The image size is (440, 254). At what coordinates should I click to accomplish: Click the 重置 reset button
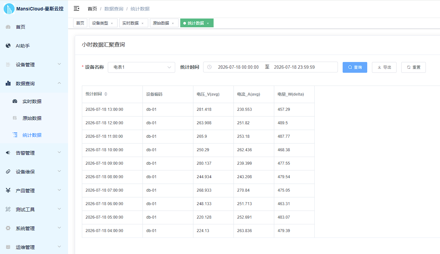point(413,67)
